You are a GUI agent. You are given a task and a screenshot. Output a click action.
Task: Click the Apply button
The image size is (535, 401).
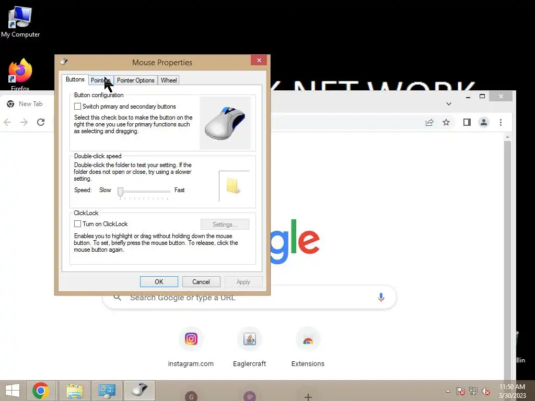point(243,281)
